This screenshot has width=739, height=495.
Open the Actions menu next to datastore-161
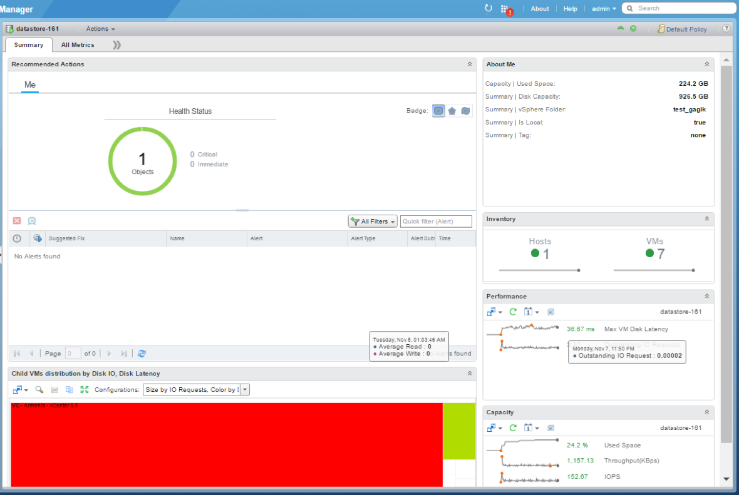(99, 29)
